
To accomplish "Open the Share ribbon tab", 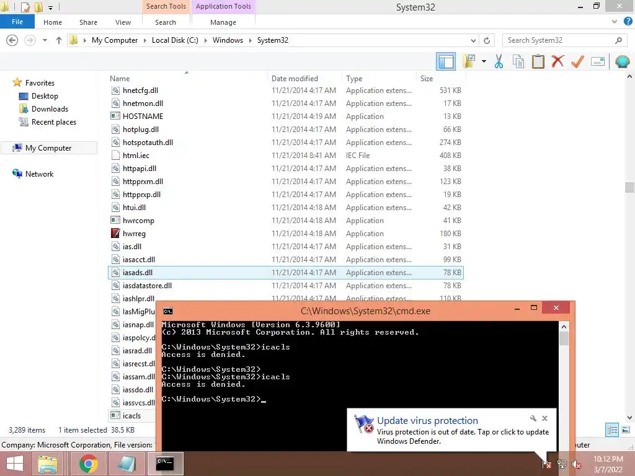I will tap(88, 22).
